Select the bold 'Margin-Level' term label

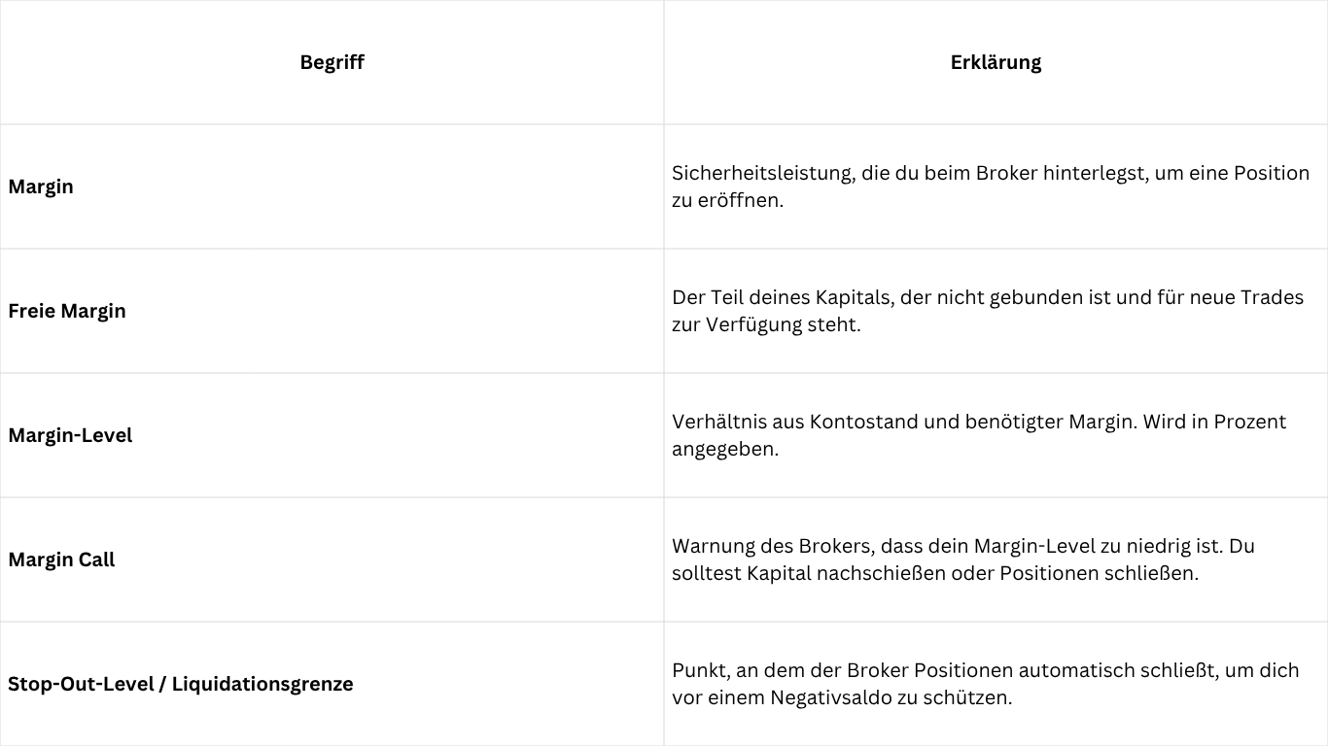(70, 435)
